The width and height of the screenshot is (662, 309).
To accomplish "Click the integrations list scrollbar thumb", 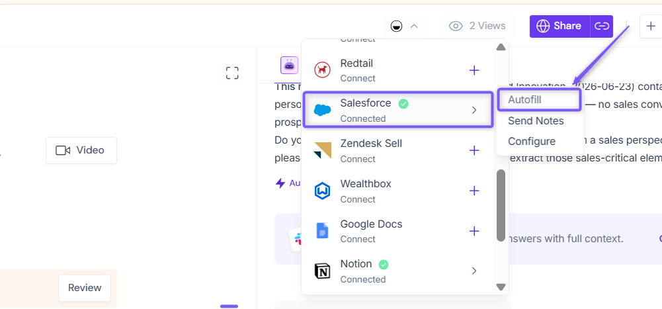I will coord(501,206).
